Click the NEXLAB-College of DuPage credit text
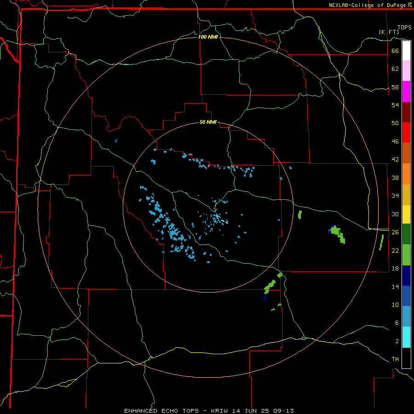 [370, 5]
